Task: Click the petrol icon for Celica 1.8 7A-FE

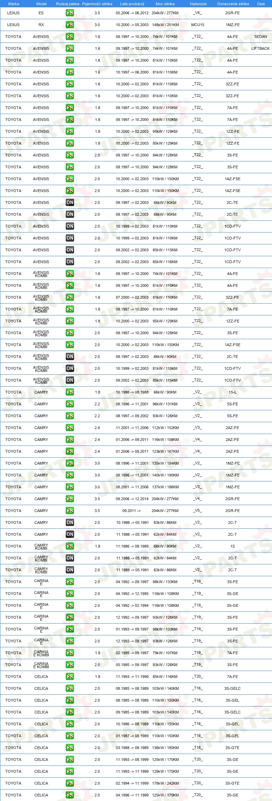Action: tap(70, 677)
